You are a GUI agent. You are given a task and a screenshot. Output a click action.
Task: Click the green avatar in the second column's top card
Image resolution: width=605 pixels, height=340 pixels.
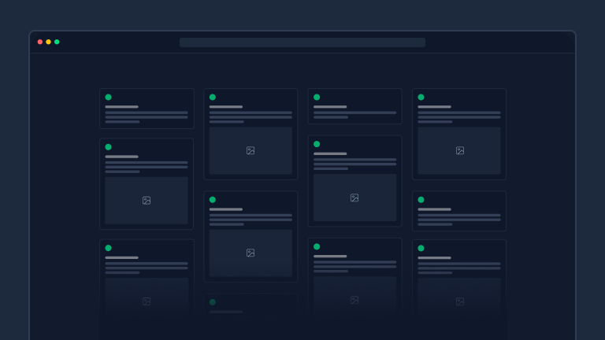click(213, 98)
